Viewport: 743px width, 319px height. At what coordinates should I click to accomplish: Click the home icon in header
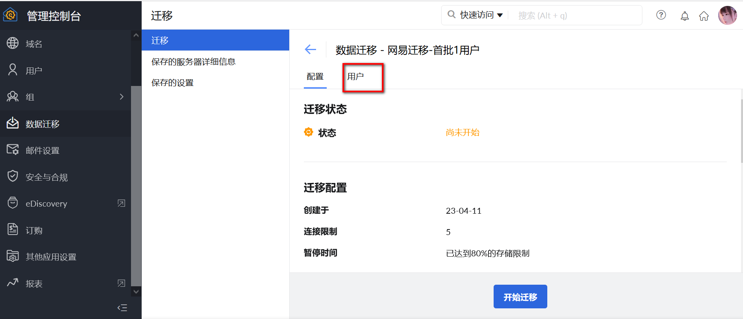(704, 16)
